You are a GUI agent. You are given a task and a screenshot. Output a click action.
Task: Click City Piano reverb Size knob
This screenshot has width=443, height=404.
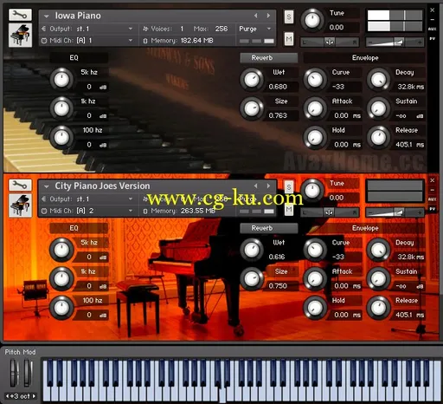coord(252,278)
